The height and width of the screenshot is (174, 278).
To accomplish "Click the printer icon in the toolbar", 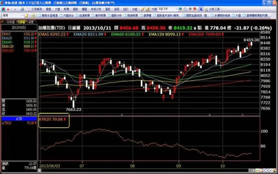I will (x=22, y=9).
